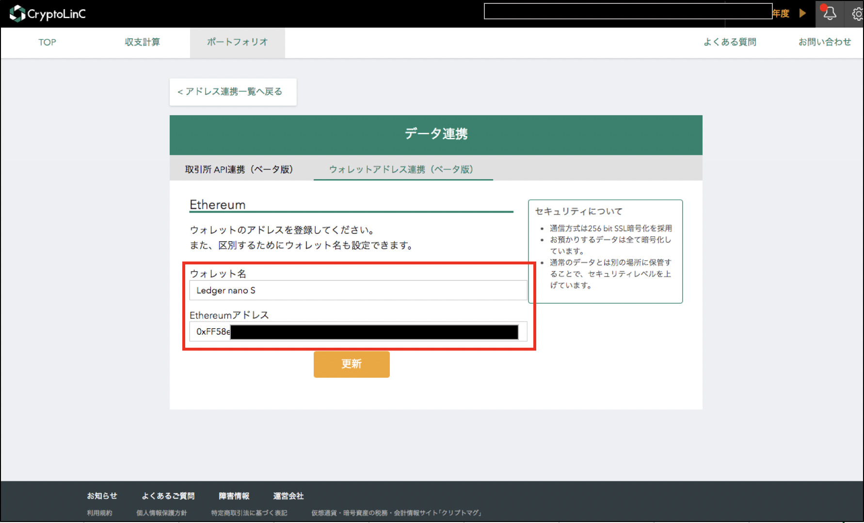Click お問い合わせ in the top navigation
The image size is (864, 523).
click(x=824, y=42)
